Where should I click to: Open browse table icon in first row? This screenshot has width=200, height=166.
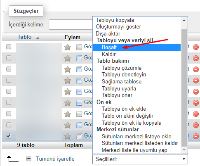[79, 47]
